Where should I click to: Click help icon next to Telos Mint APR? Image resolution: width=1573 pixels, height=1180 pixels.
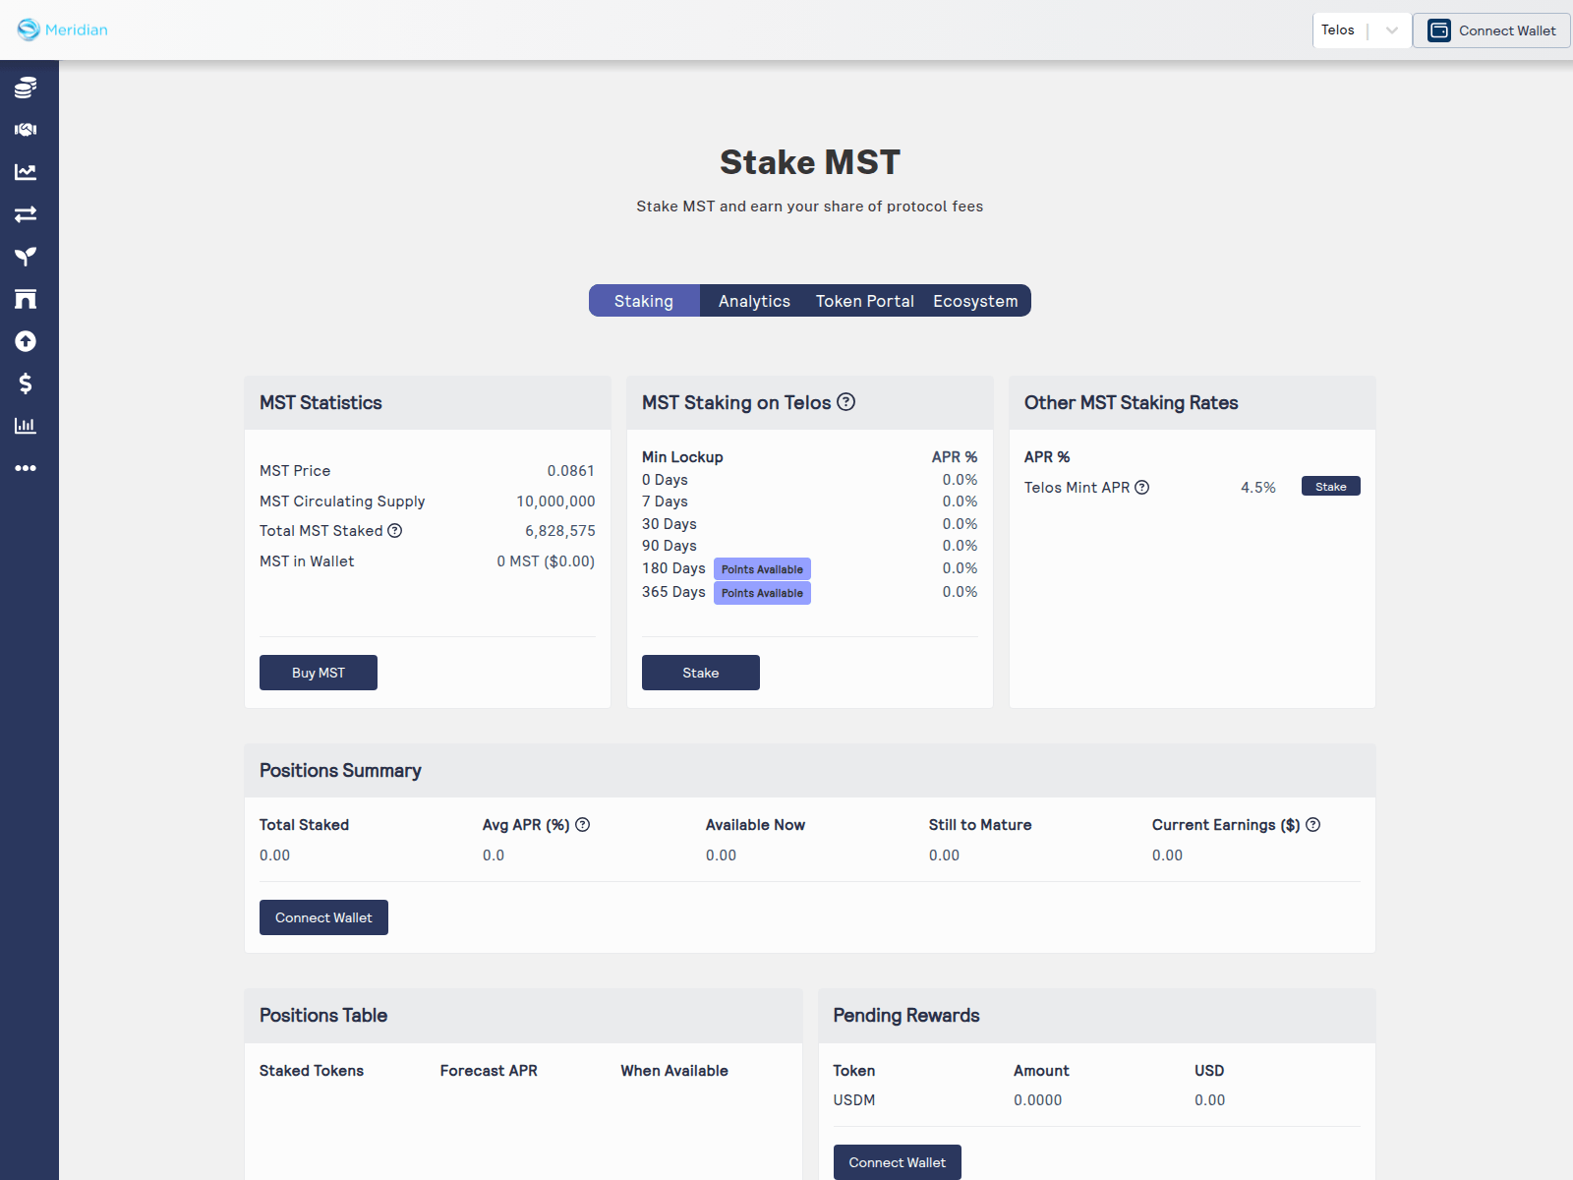1142,488
